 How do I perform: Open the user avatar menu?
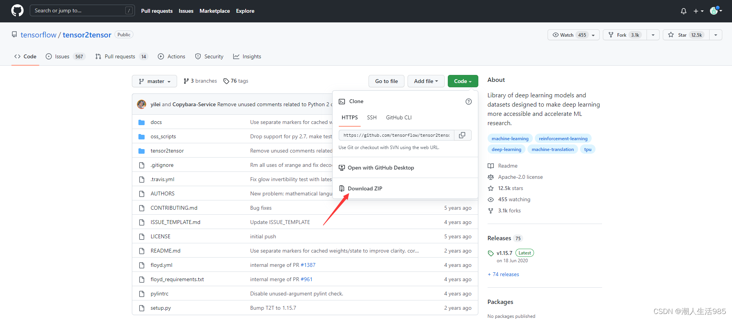click(716, 10)
